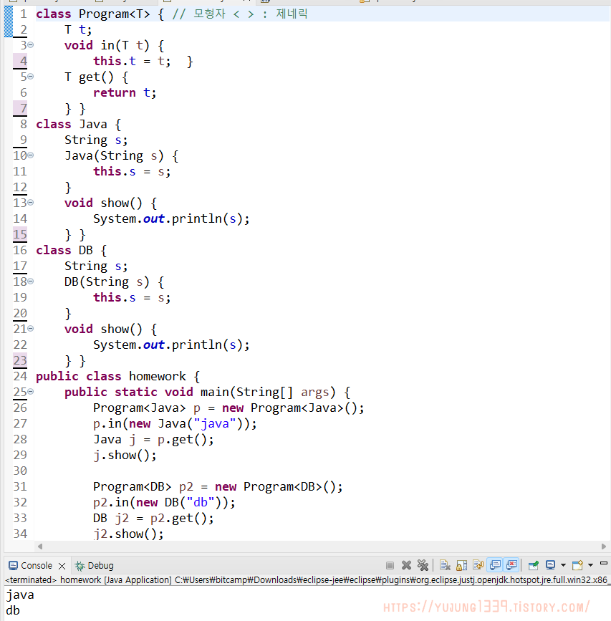Click the Terminate button in Console toolbar
Image resolution: width=611 pixels, height=621 pixels.
tap(390, 565)
